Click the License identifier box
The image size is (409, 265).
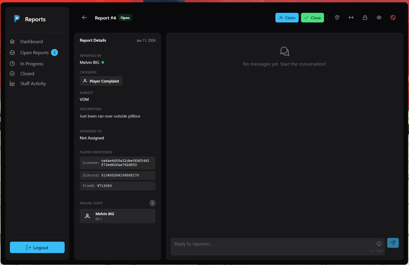[118, 163]
